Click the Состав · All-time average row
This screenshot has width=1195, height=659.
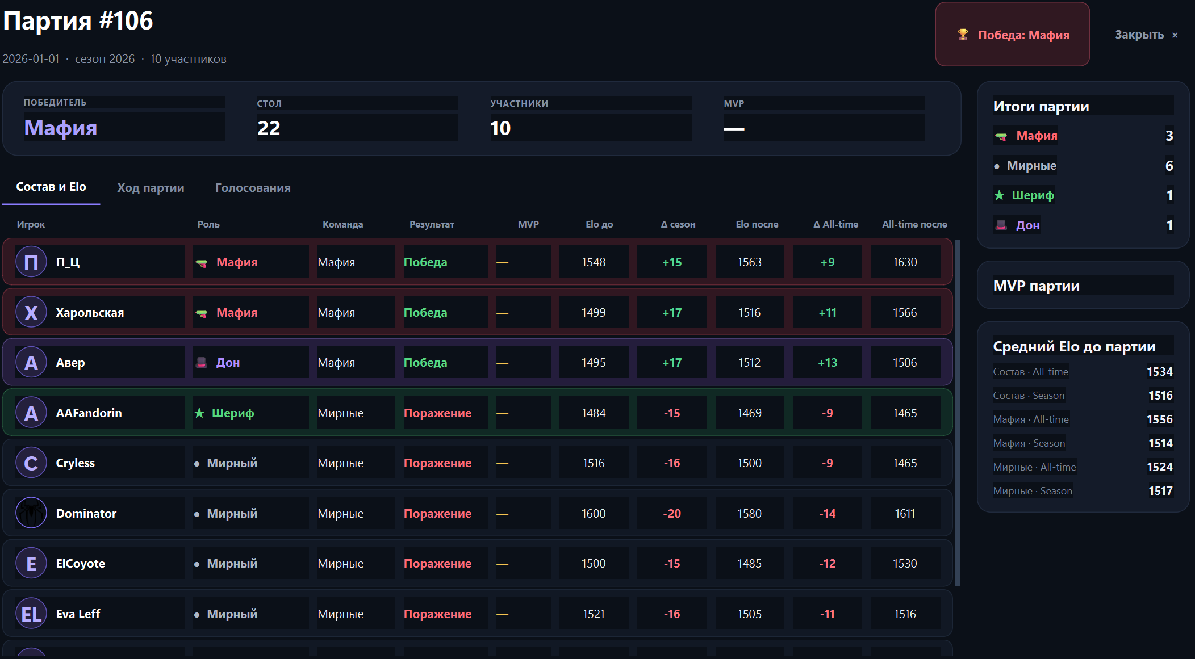click(x=1083, y=371)
